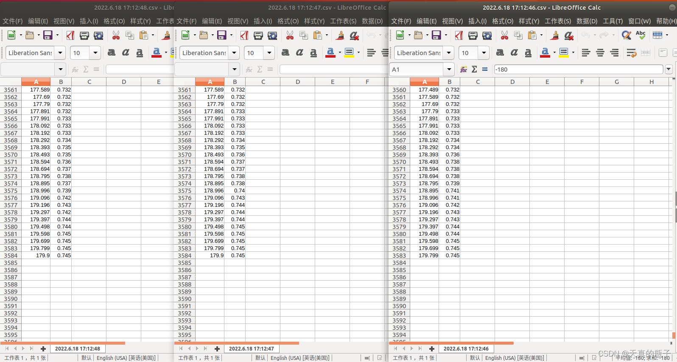Toggle Bold in 17:12:48 window

point(112,53)
